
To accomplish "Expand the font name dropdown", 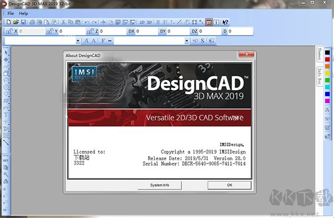I will (x=78, y=41).
